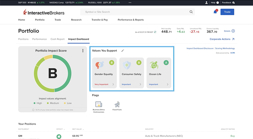Image resolution: width=253 pixels, height=139 pixels.
Task: Click the search magnifier icon
Action: click(191, 12)
